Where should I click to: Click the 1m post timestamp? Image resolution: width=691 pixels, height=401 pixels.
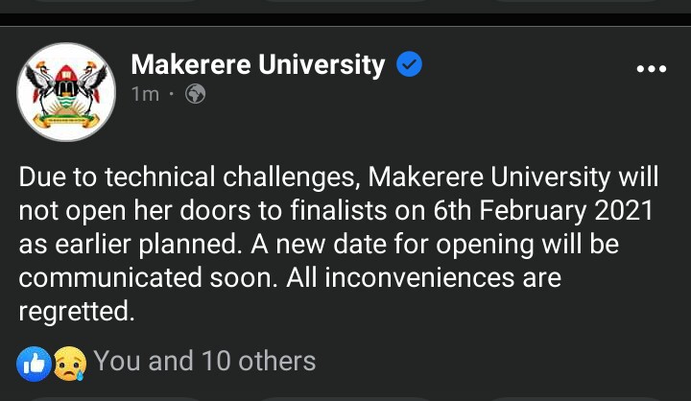click(145, 94)
